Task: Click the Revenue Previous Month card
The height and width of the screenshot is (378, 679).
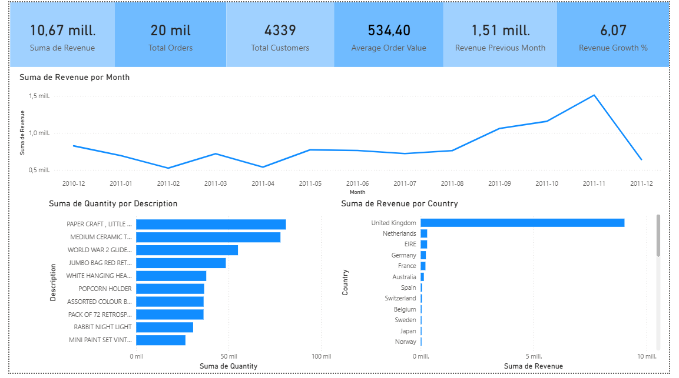Action: tap(500, 35)
